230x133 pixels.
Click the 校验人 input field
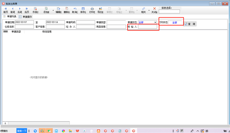click(148, 27)
